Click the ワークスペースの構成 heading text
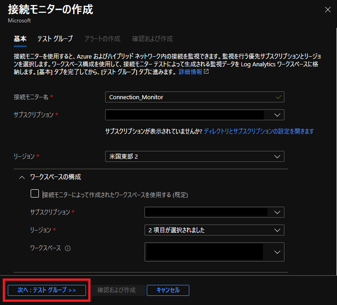 [55, 177]
